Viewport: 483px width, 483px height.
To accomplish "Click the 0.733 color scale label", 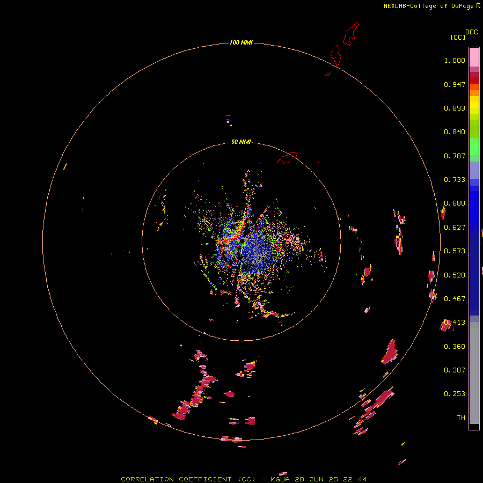I will pos(455,180).
